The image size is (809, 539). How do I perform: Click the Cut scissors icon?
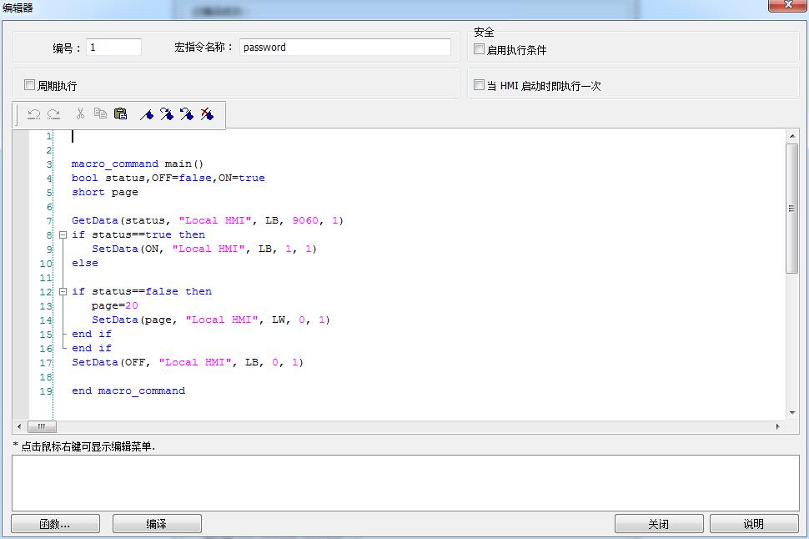80,114
